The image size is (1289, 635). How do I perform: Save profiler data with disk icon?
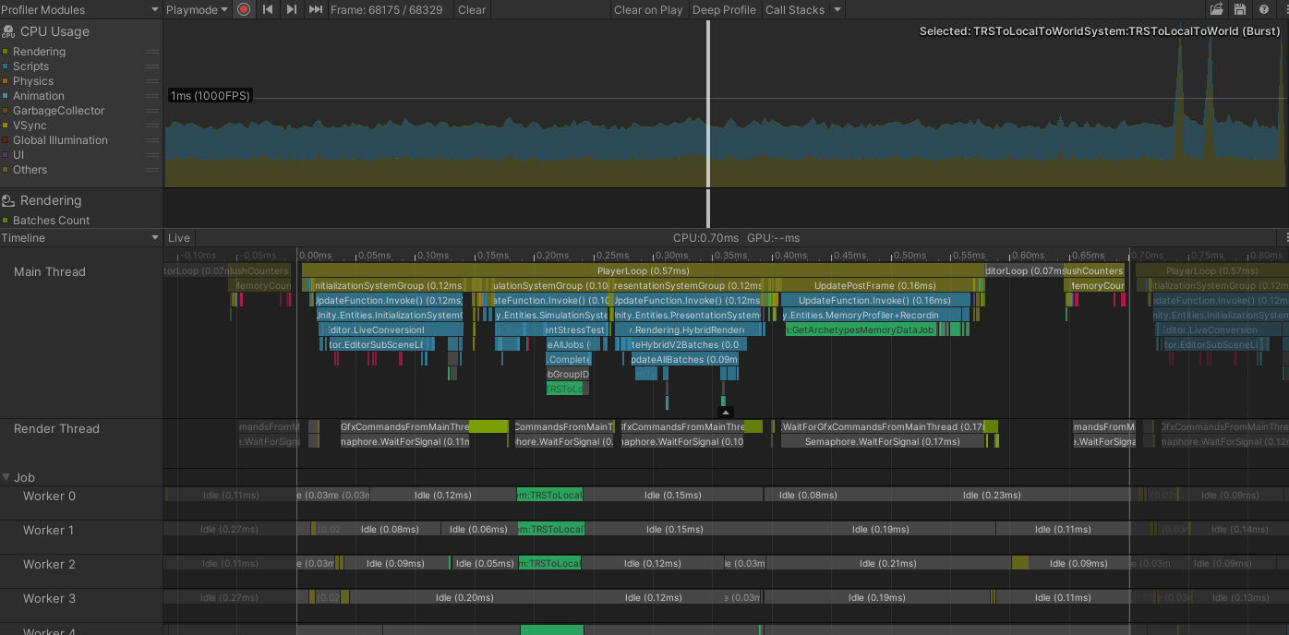1240,9
